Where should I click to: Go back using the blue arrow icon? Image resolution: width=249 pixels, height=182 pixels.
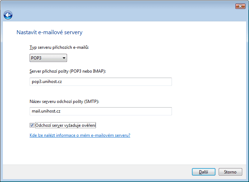point(8,15)
